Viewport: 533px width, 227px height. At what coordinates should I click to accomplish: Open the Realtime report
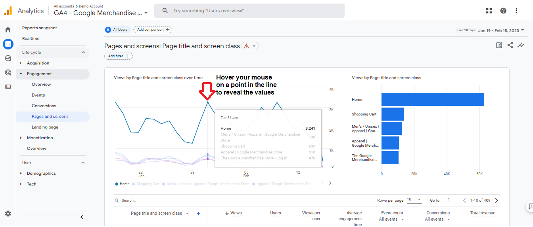point(31,39)
